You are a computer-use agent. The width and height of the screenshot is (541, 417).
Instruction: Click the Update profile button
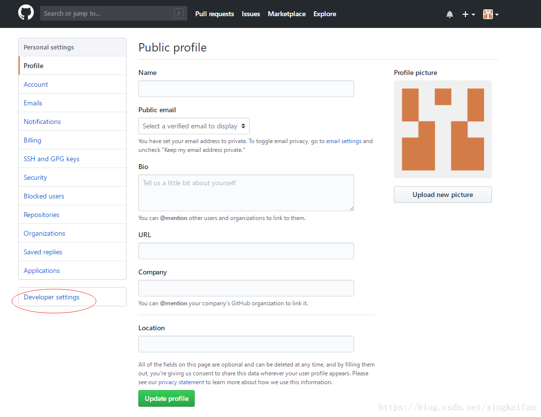pyautogui.click(x=166, y=398)
